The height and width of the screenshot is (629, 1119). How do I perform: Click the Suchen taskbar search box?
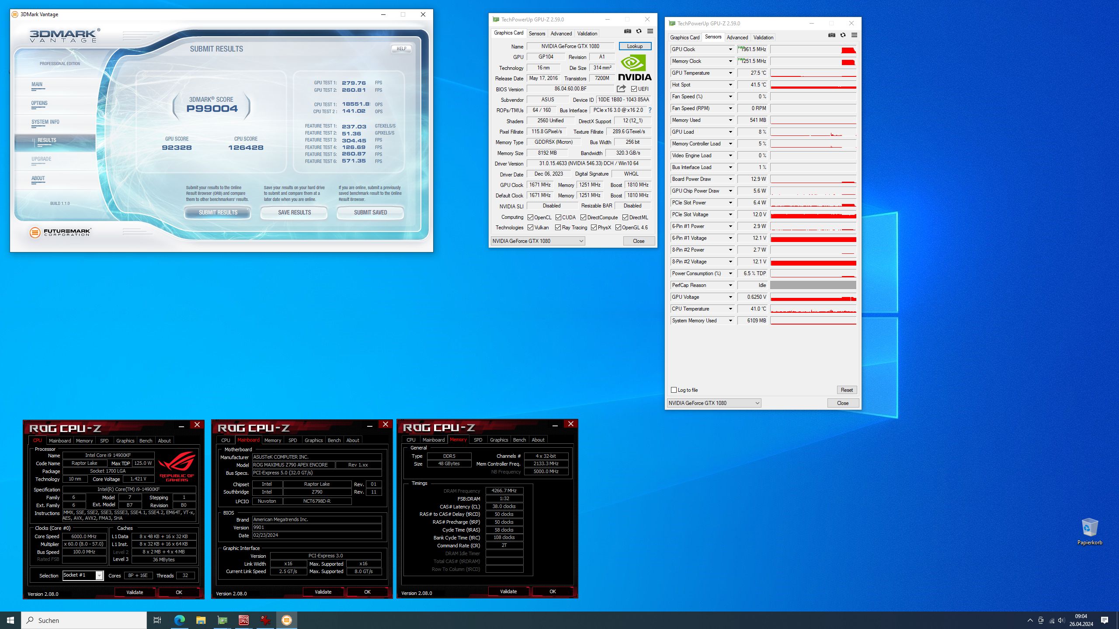pyautogui.click(x=84, y=620)
